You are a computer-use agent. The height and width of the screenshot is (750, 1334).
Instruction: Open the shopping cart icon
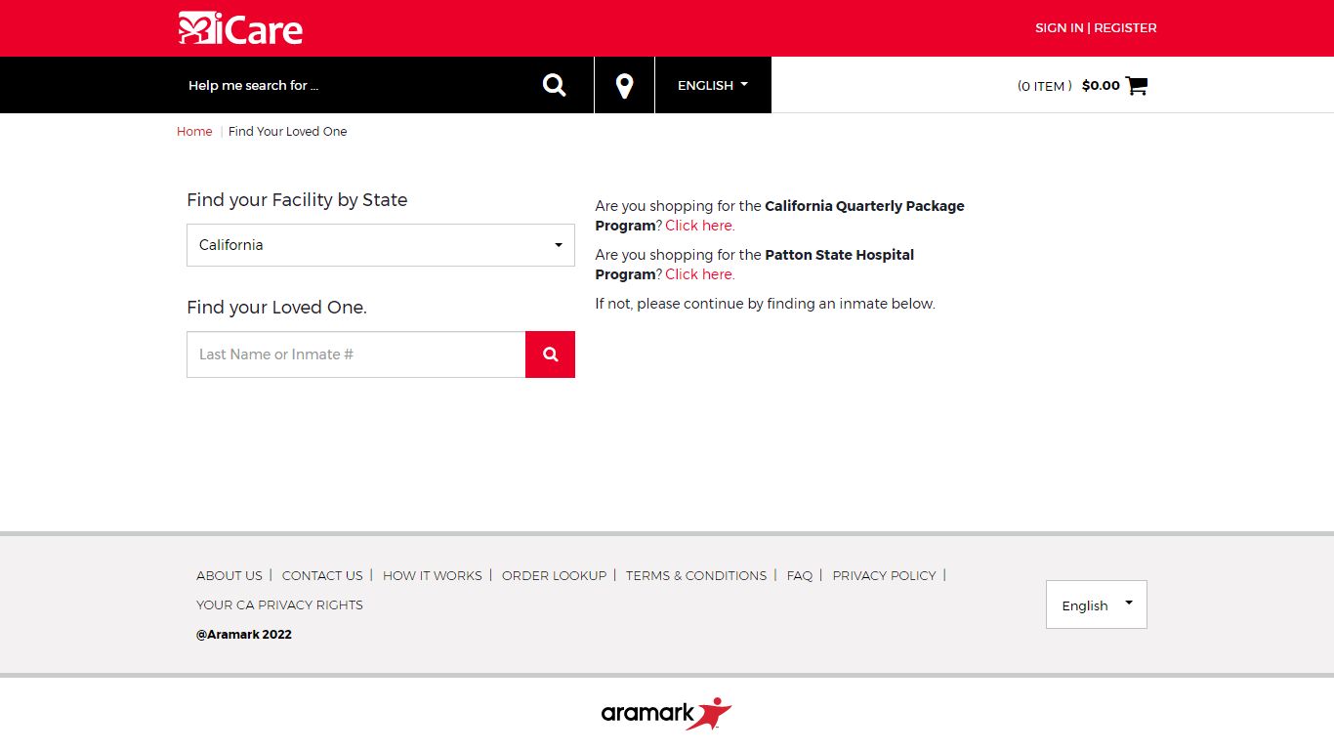point(1136,86)
